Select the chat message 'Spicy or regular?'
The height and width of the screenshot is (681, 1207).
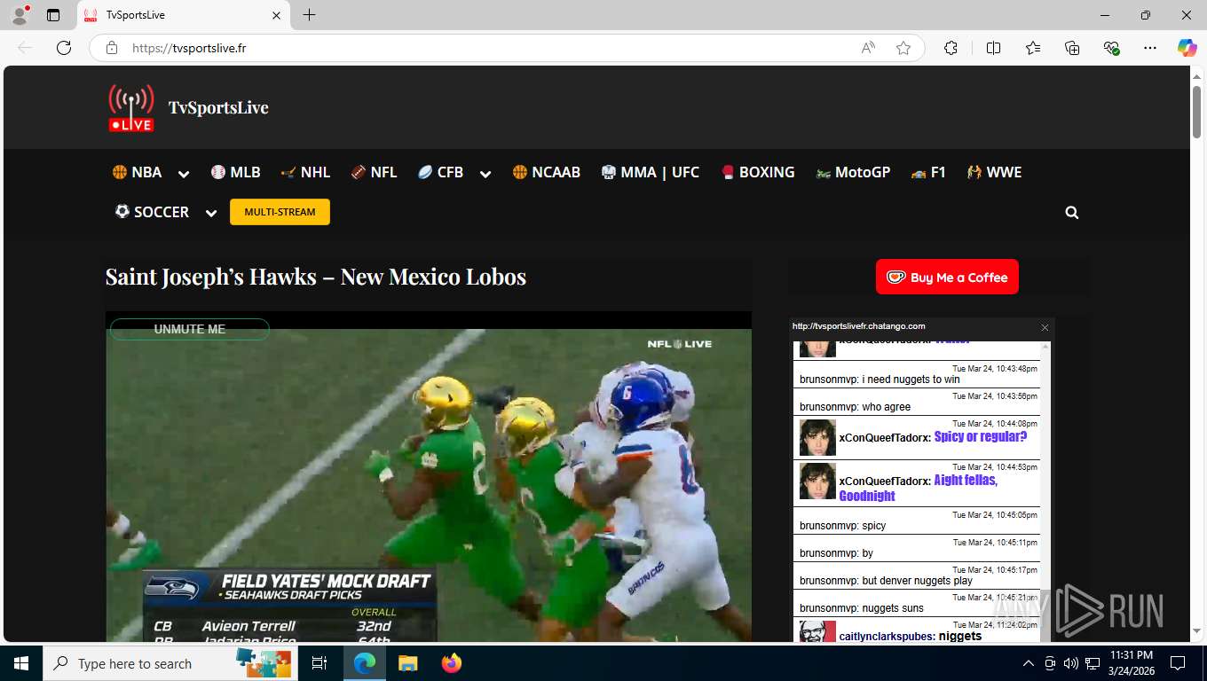tap(981, 436)
